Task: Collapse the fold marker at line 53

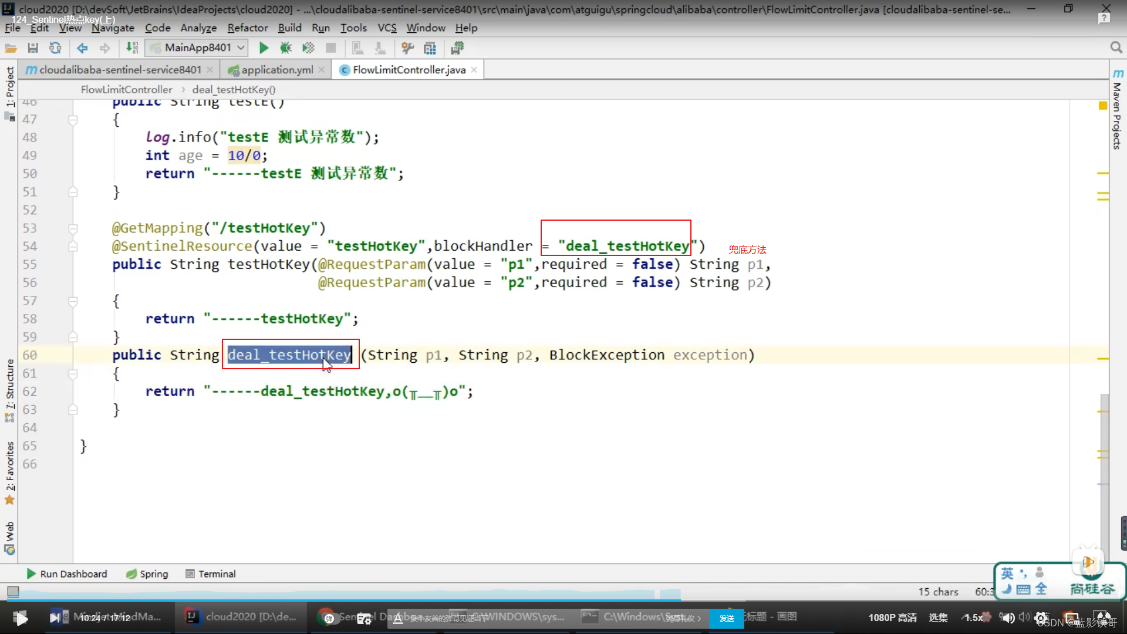Action: pos(73,228)
